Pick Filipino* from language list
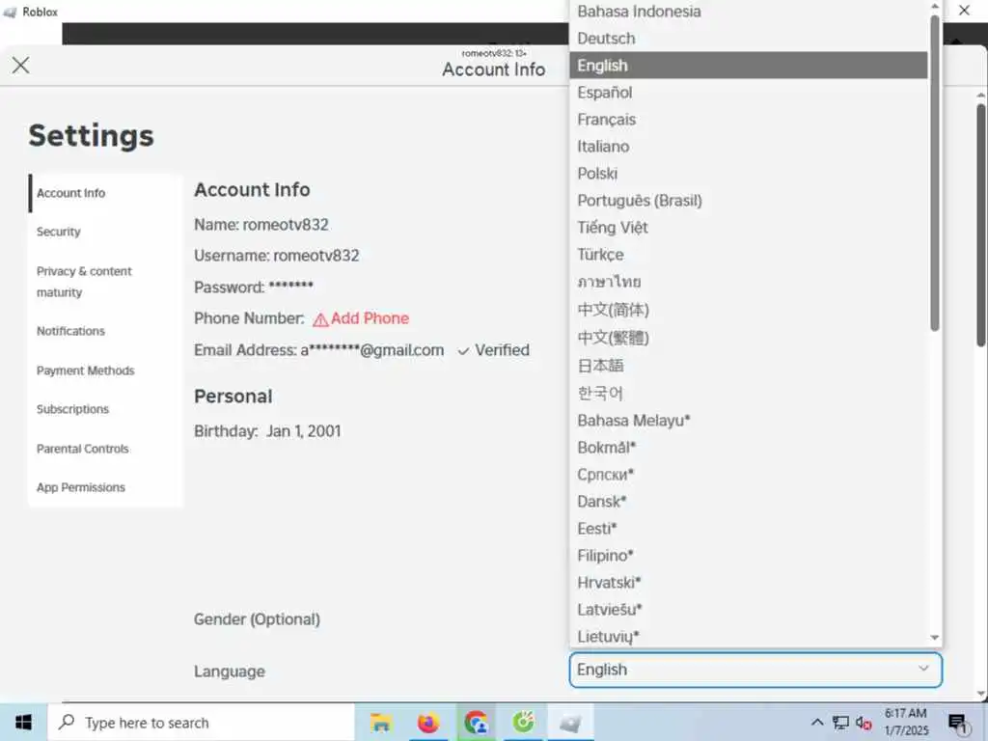Image resolution: width=988 pixels, height=741 pixels. (748, 557)
